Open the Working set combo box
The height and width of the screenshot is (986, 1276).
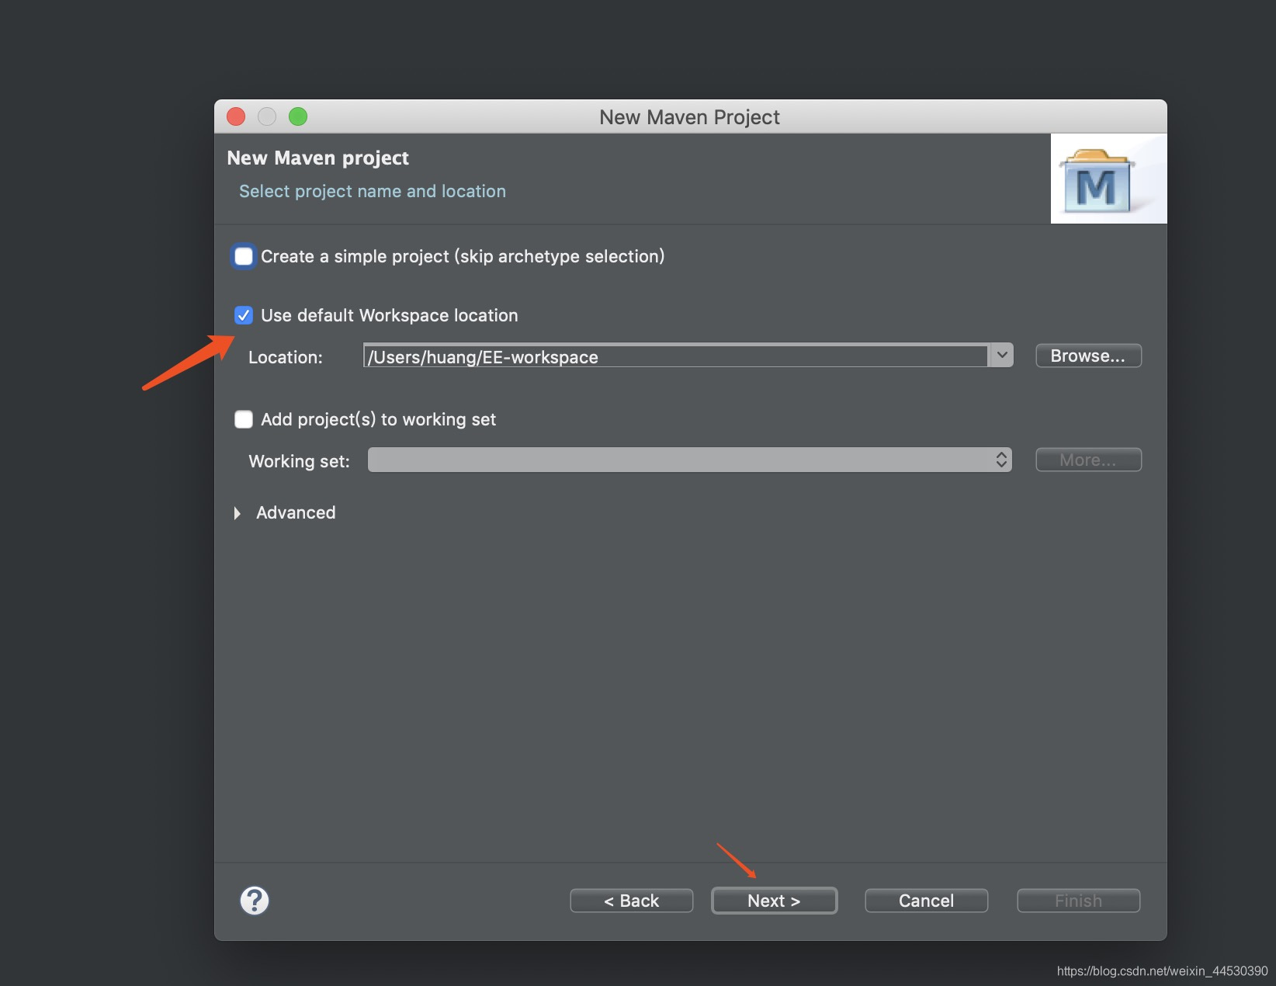(689, 460)
